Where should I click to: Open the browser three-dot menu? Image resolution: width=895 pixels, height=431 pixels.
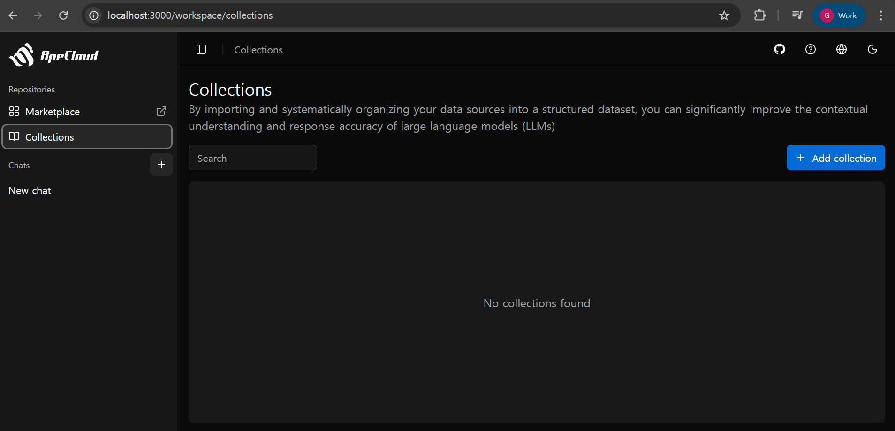[880, 15]
